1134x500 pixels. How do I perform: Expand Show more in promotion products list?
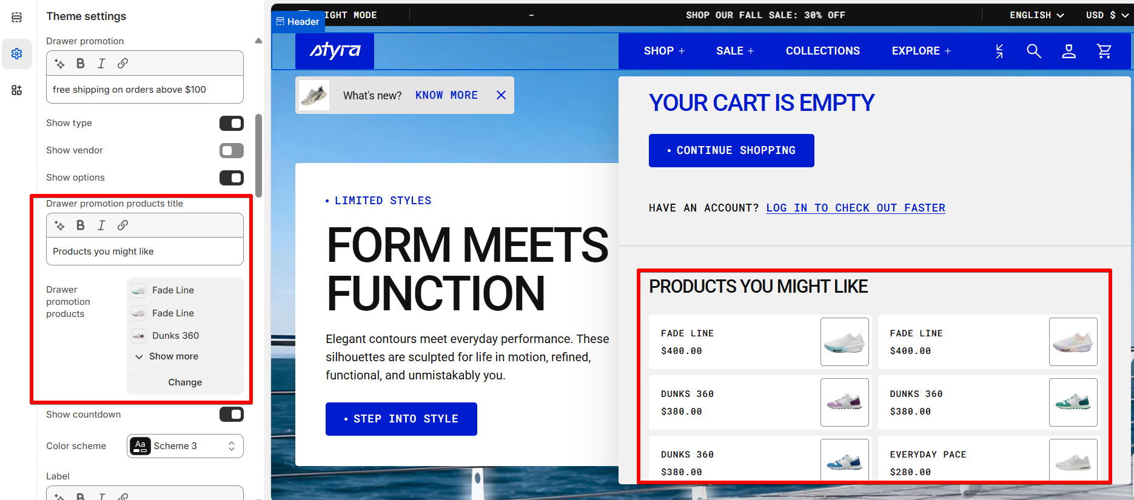pos(167,356)
